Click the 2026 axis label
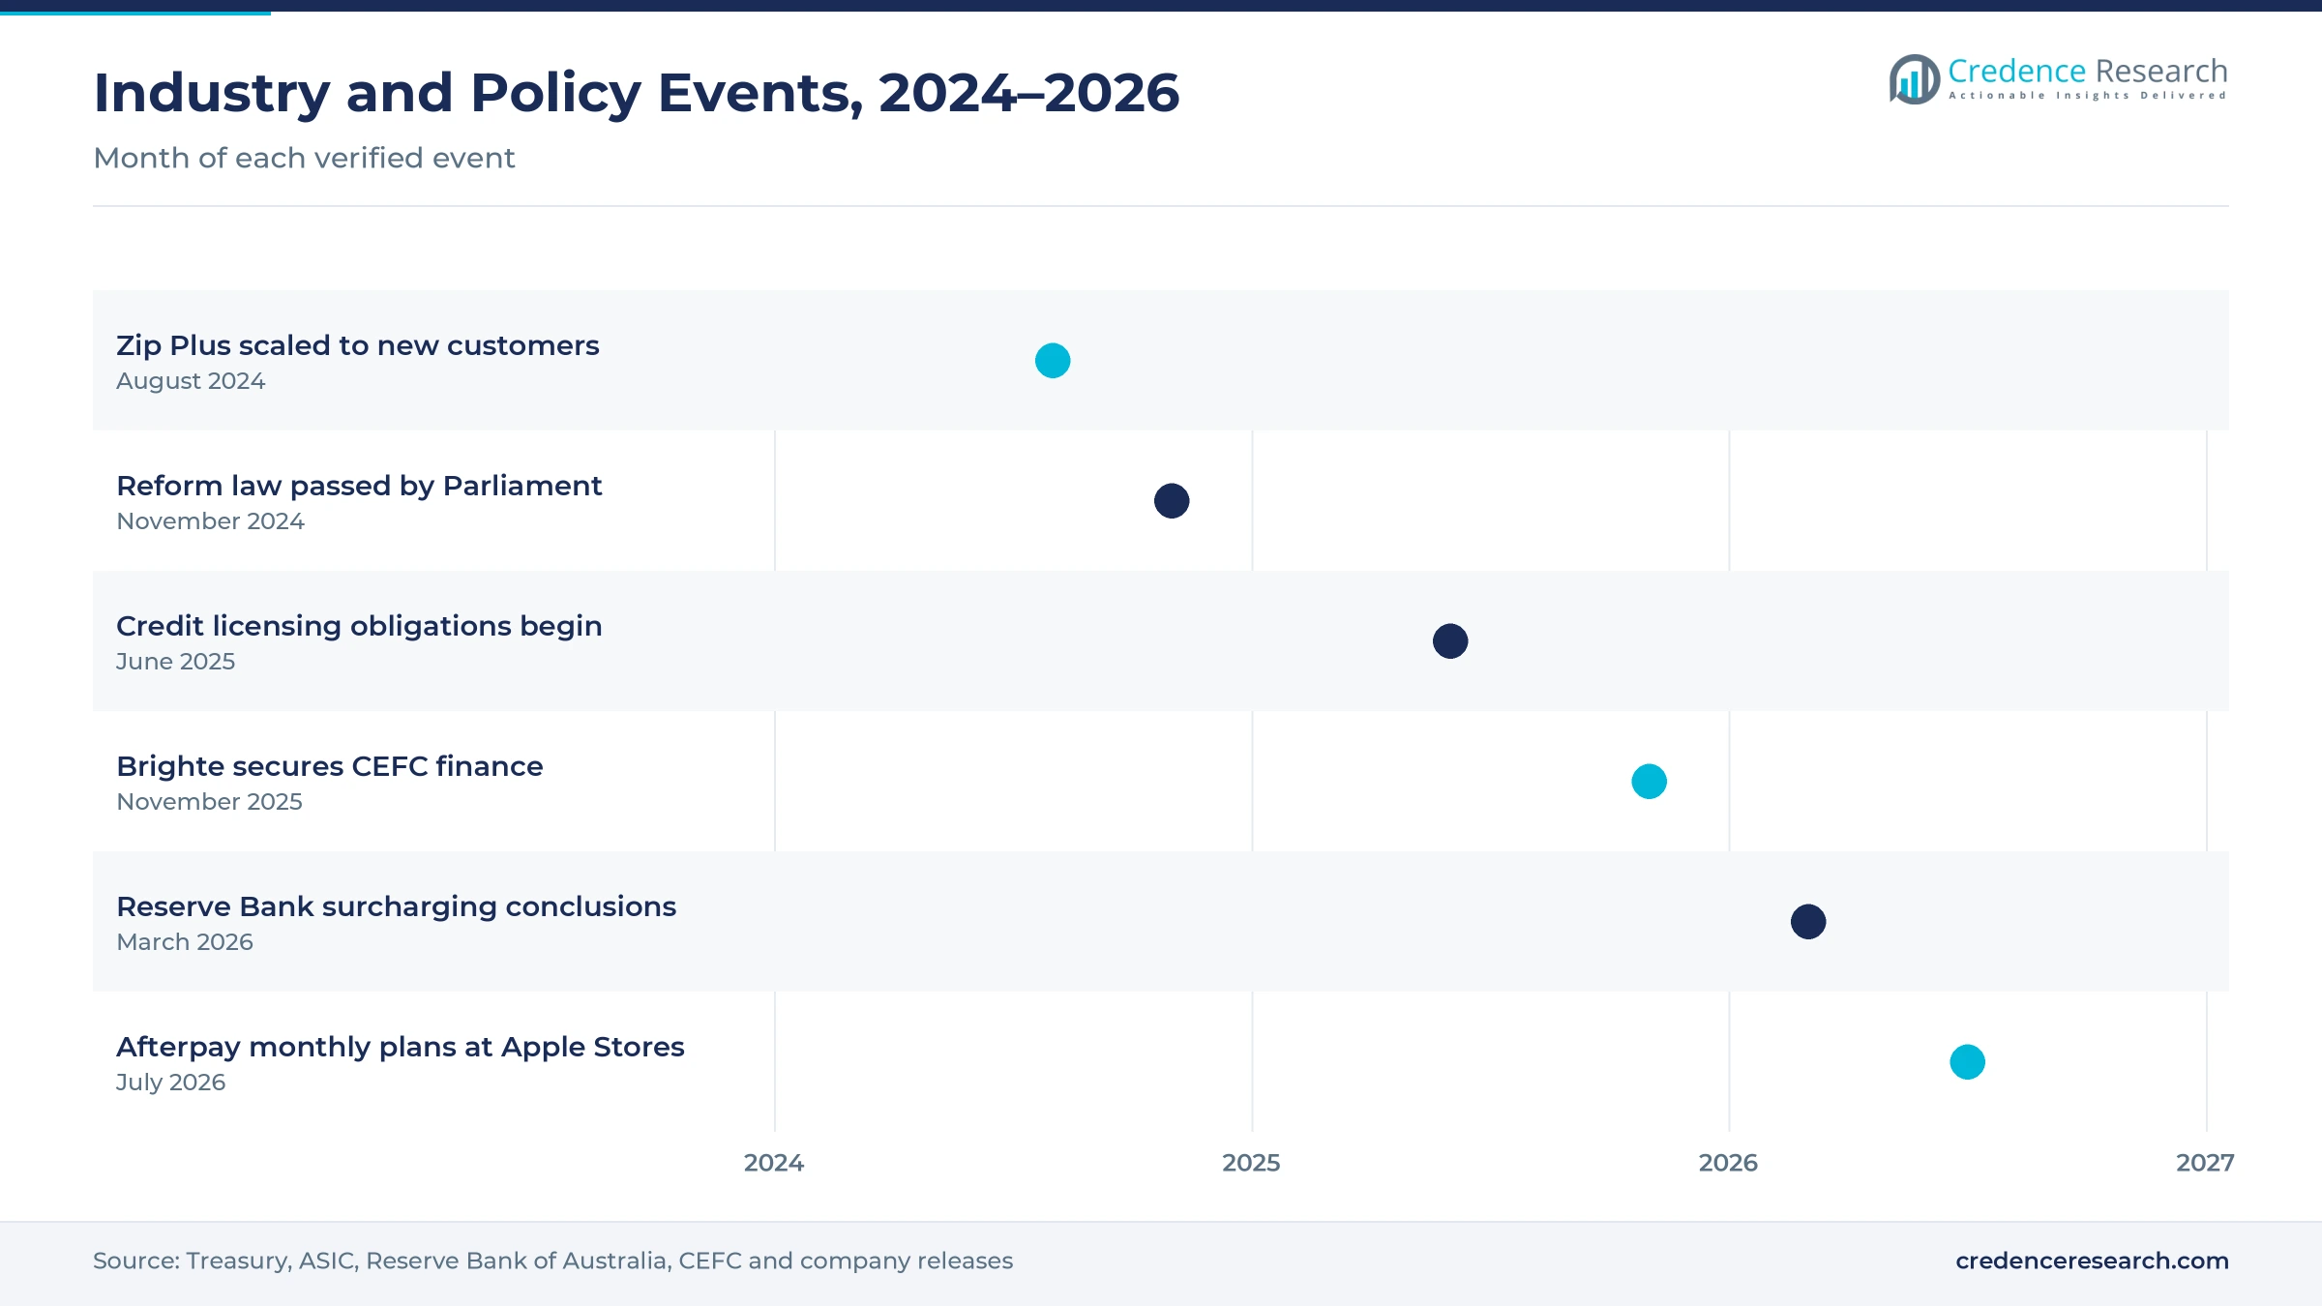Viewport: 2322px width, 1306px height. pyautogui.click(x=1728, y=1163)
